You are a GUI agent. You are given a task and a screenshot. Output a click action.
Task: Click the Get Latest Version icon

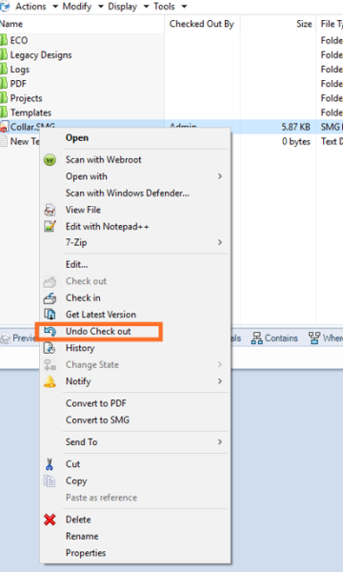50,315
